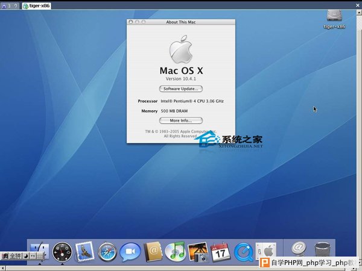Open iPhoto from the Dock
Viewport: 362px width, 271px height.
coord(198,252)
